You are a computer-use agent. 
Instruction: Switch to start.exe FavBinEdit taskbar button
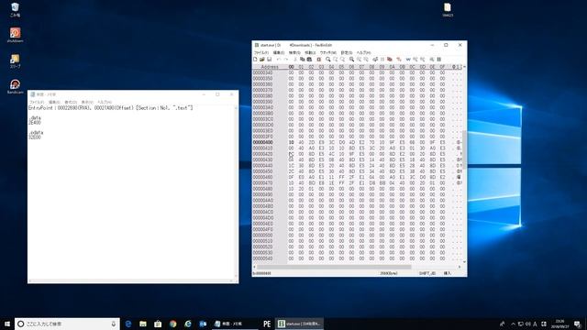(300, 324)
